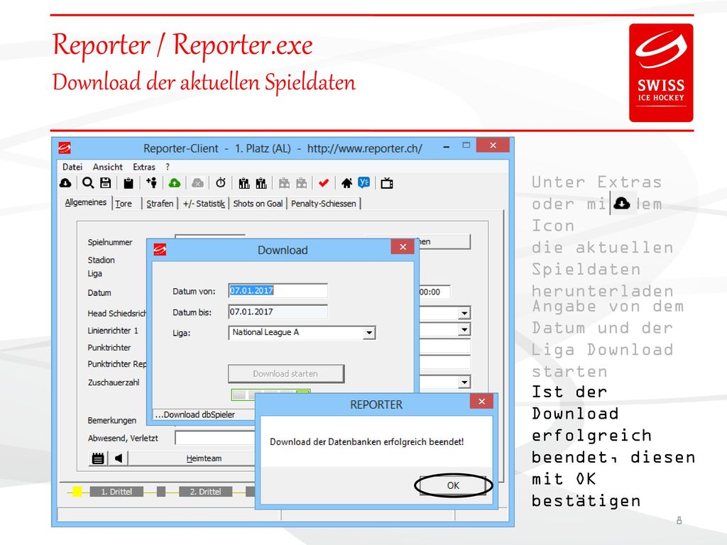Expand the Head Schiedsrichter row dropdown arrow
The height and width of the screenshot is (545, 727).
tap(464, 313)
